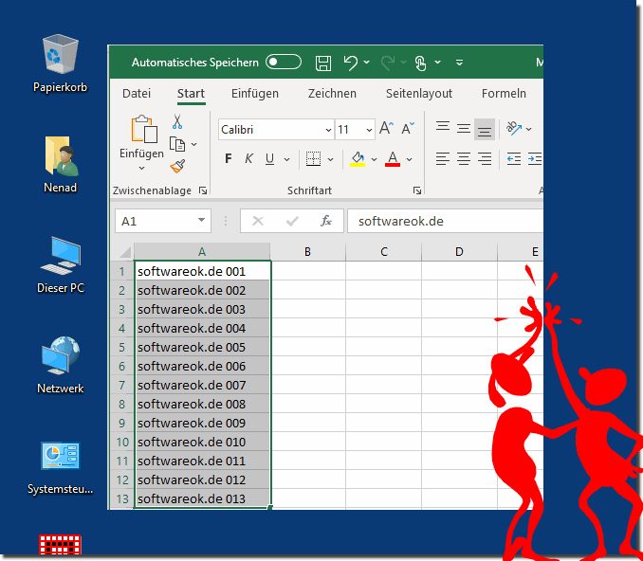Image resolution: width=643 pixels, height=561 pixels.
Task: Click the Name Box showing A1
Action: tap(163, 221)
